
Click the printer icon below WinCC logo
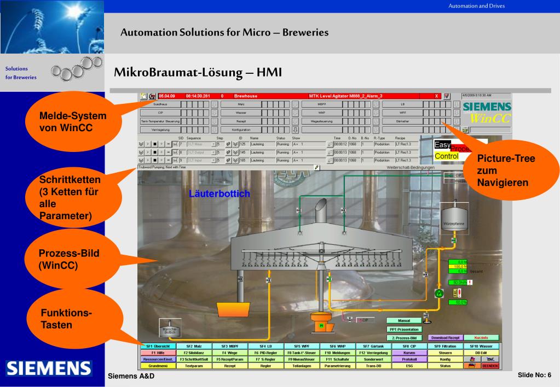pos(465,130)
